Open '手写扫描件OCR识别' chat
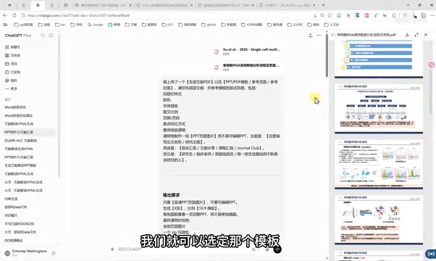This screenshot has width=436, height=261. coord(20,224)
